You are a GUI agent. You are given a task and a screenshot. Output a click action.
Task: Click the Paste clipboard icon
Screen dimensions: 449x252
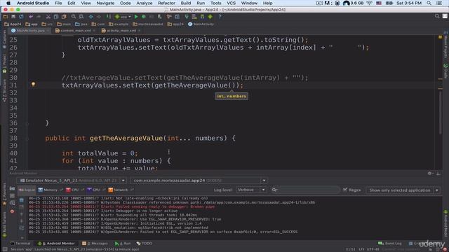64,17
